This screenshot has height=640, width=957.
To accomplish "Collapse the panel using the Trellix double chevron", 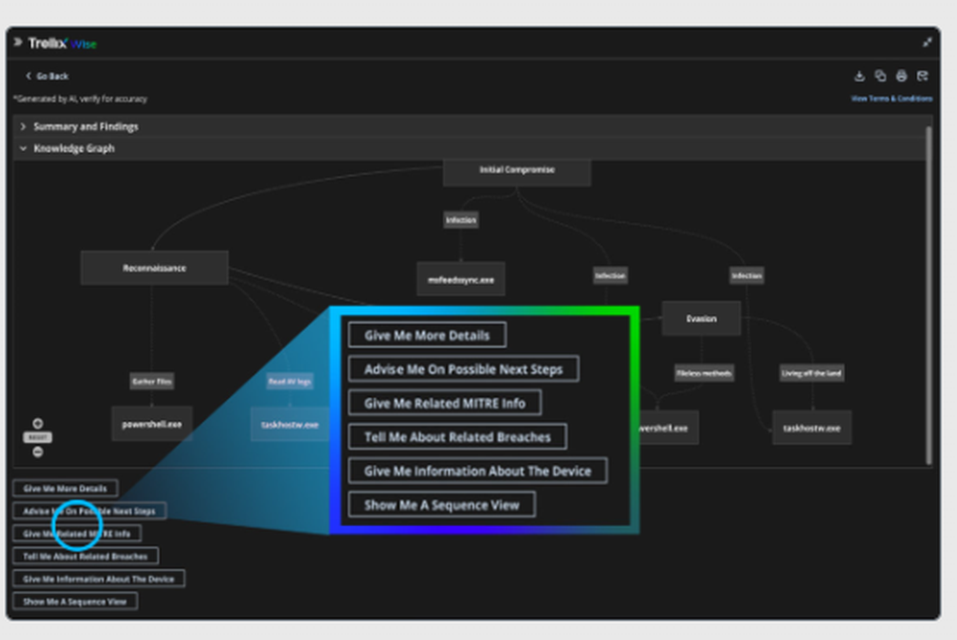I will tap(17, 42).
